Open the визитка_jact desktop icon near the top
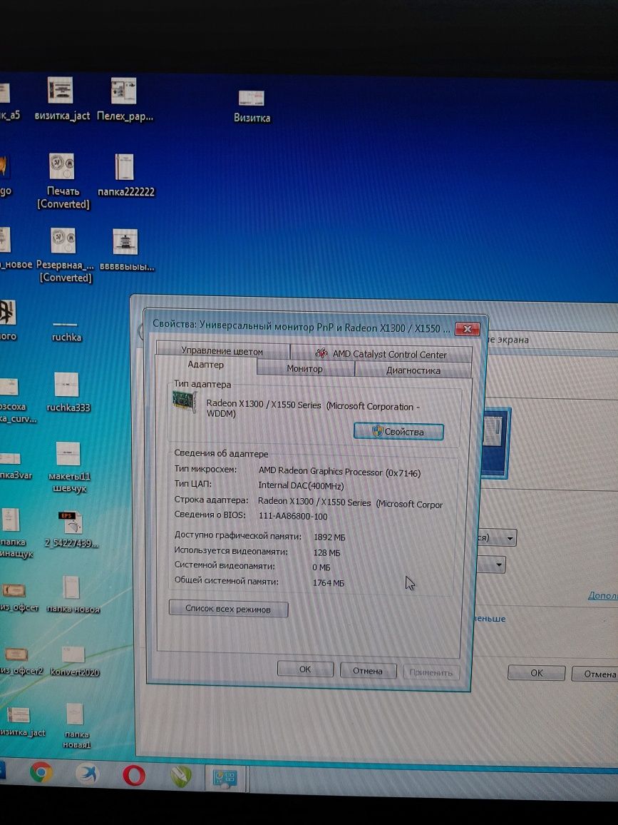618x825 pixels. [x=61, y=99]
